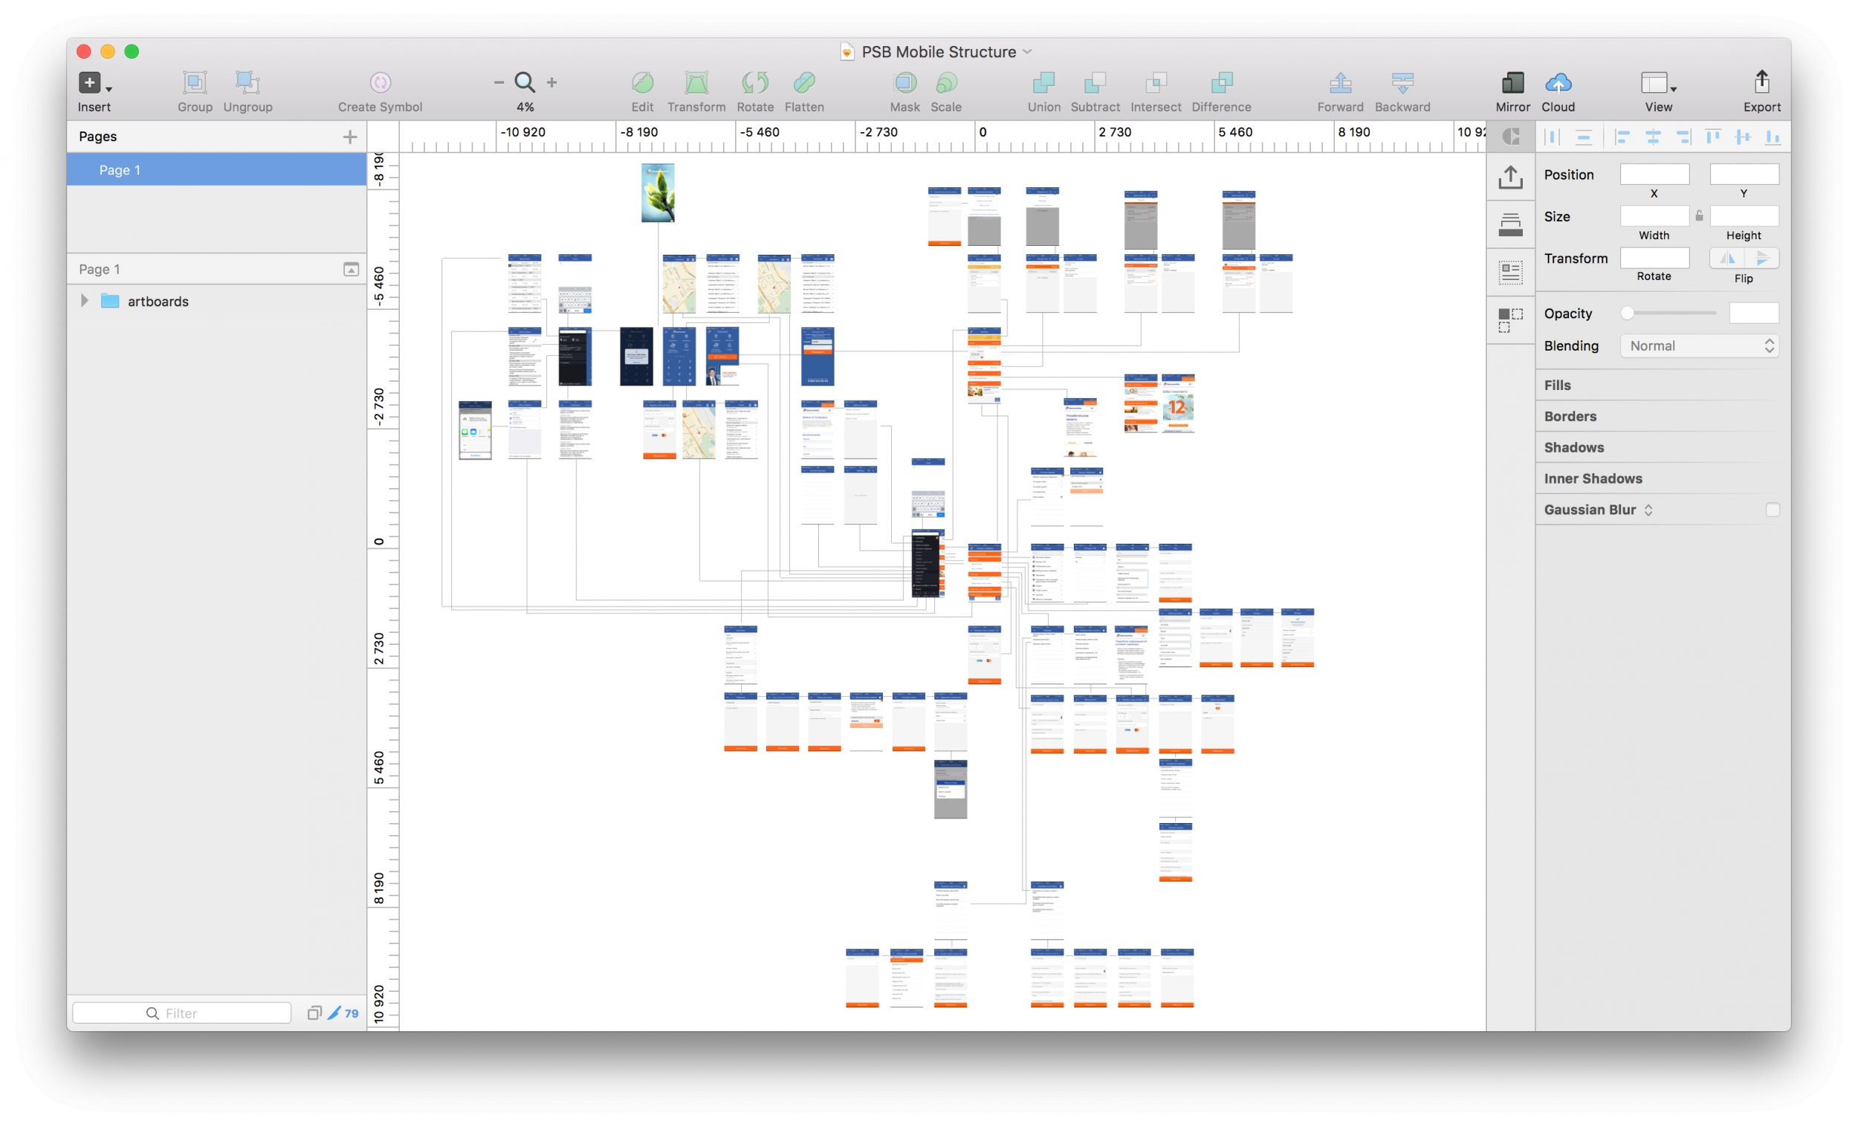1858x1127 pixels.
Task: Add a new page
Action: point(349,137)
